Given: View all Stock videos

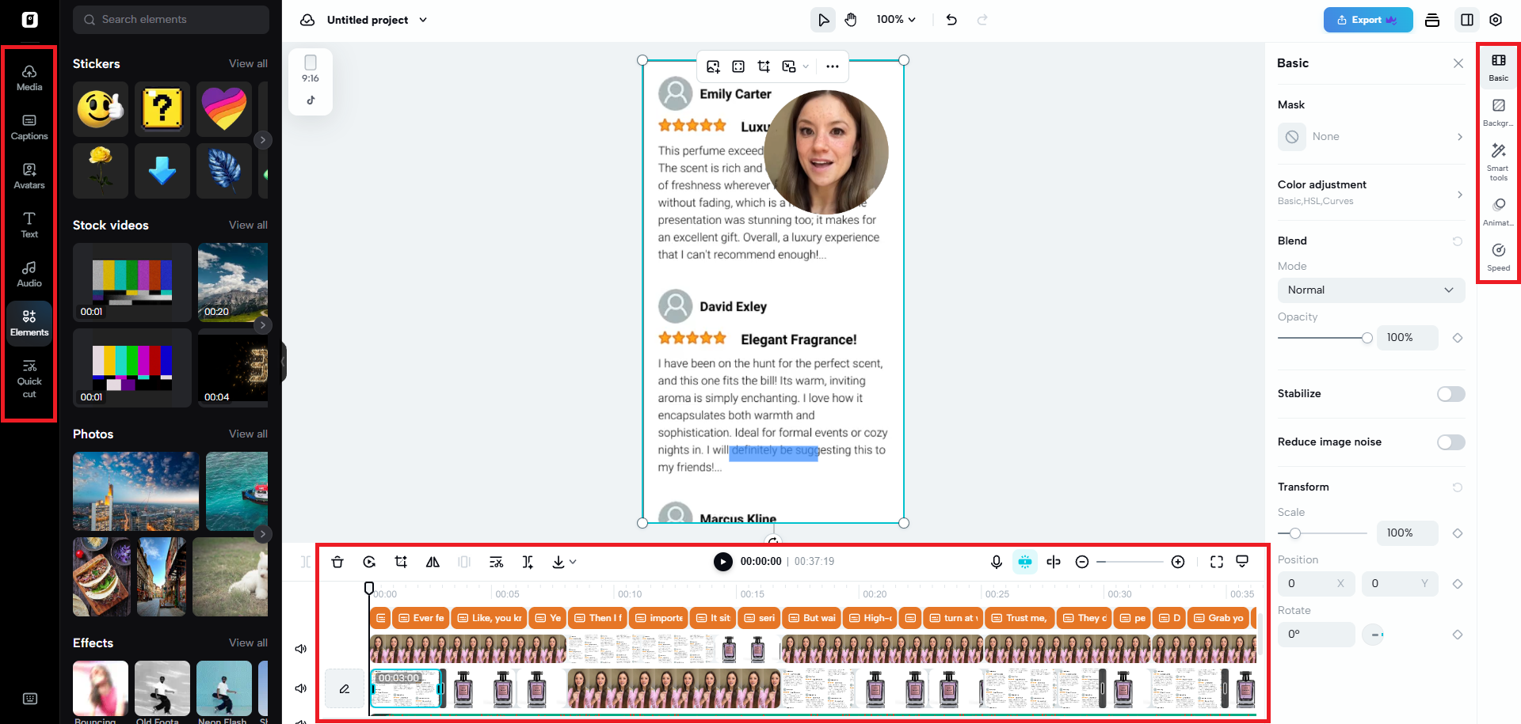Looking at the screenshot, I should click(x=248, y=226).
